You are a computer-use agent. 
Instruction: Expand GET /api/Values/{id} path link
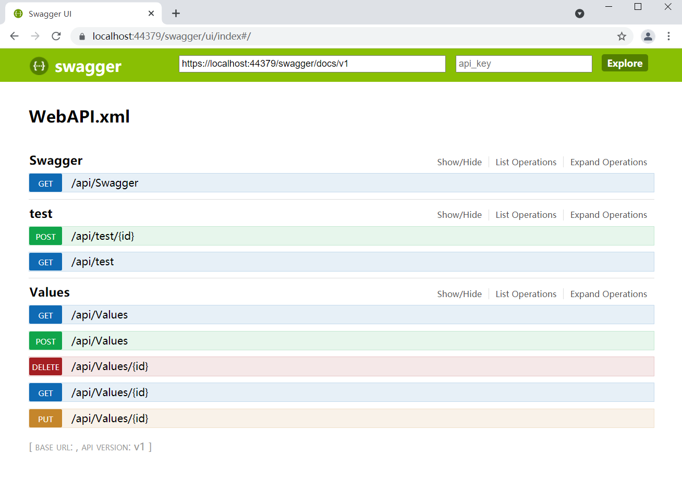point(110,392)
